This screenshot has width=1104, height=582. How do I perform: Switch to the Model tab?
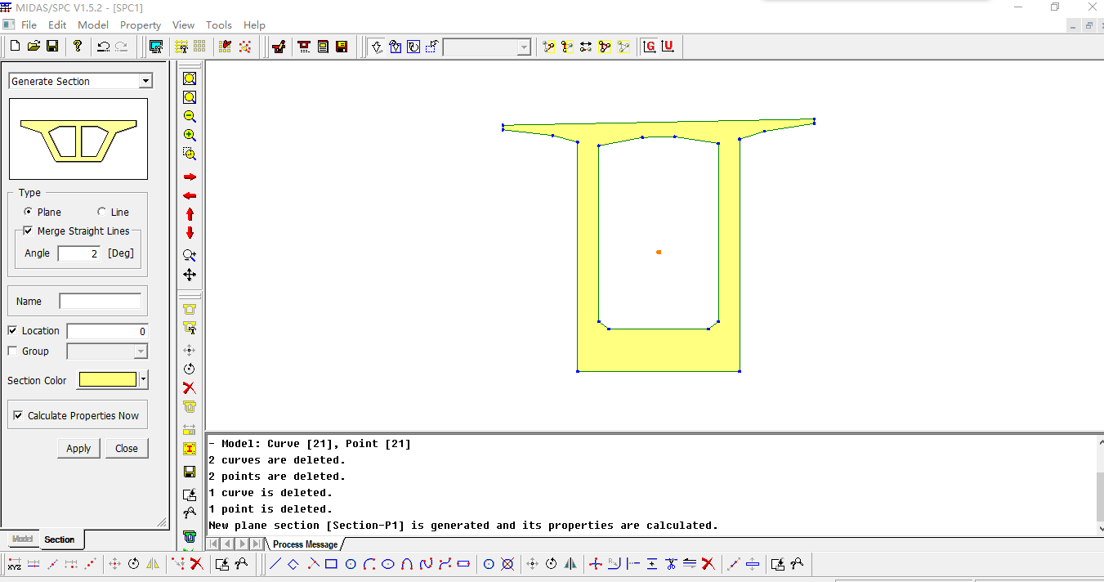coord(22,539)
